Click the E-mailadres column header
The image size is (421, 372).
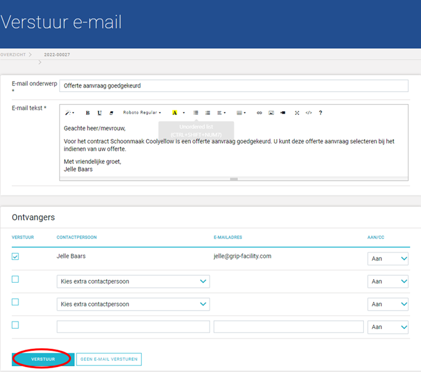tap(228, 237)
